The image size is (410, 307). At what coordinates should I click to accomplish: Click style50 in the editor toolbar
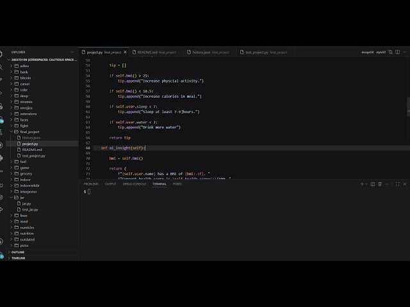point(381,52)
